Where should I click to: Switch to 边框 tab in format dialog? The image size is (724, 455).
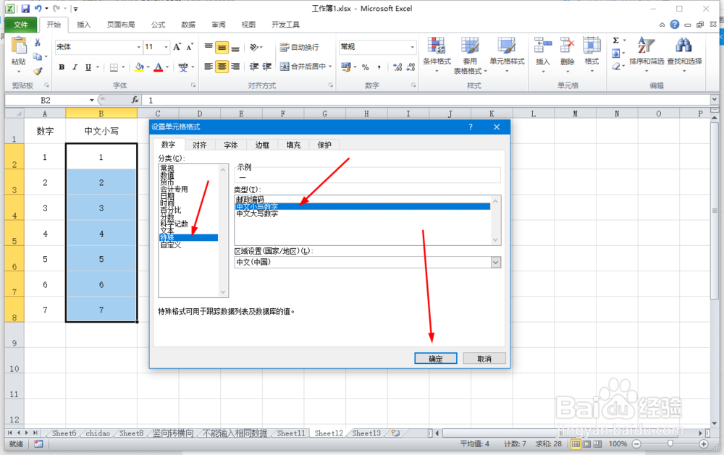262,145
